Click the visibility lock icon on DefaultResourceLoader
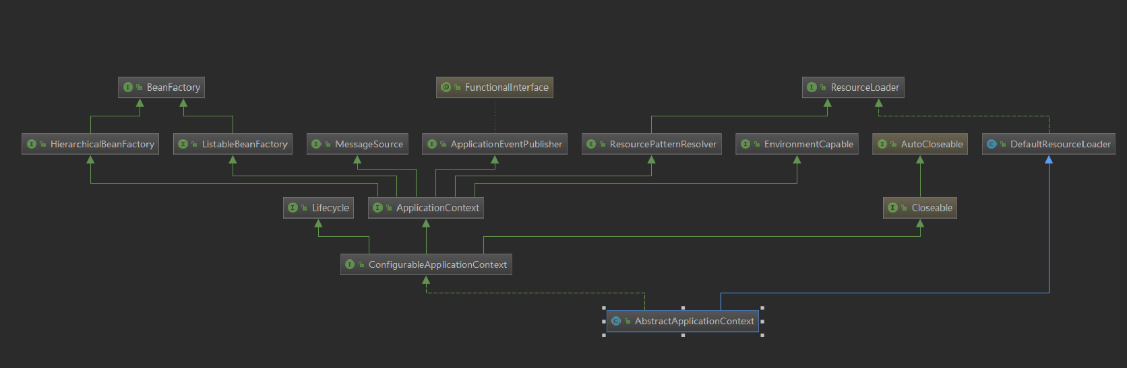This screenshot has height=368, width=1127. (x=1003, y=144)
